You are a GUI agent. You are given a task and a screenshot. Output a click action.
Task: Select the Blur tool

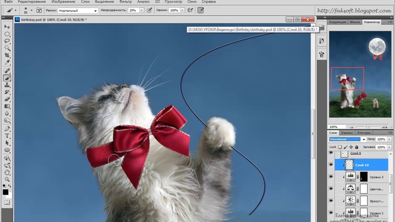tap(7, 113)
